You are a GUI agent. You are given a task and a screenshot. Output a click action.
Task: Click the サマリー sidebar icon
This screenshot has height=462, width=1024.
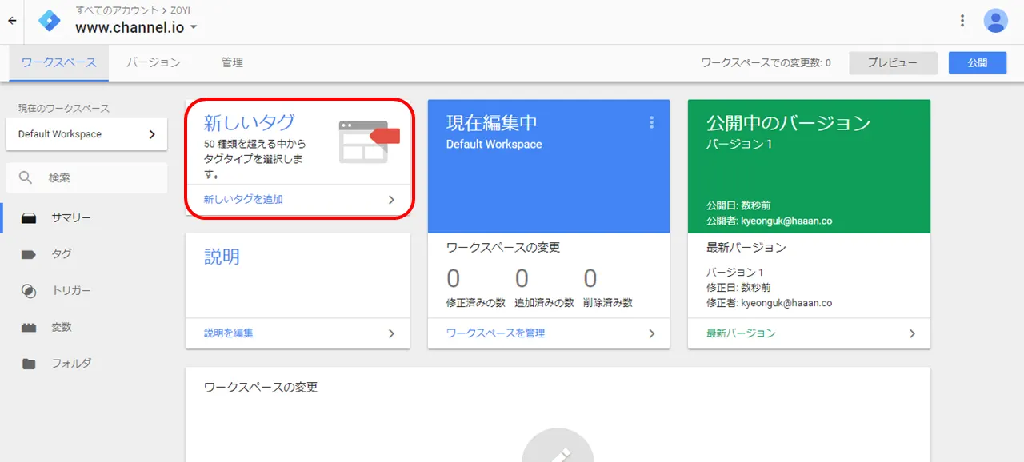click(29, 217)
